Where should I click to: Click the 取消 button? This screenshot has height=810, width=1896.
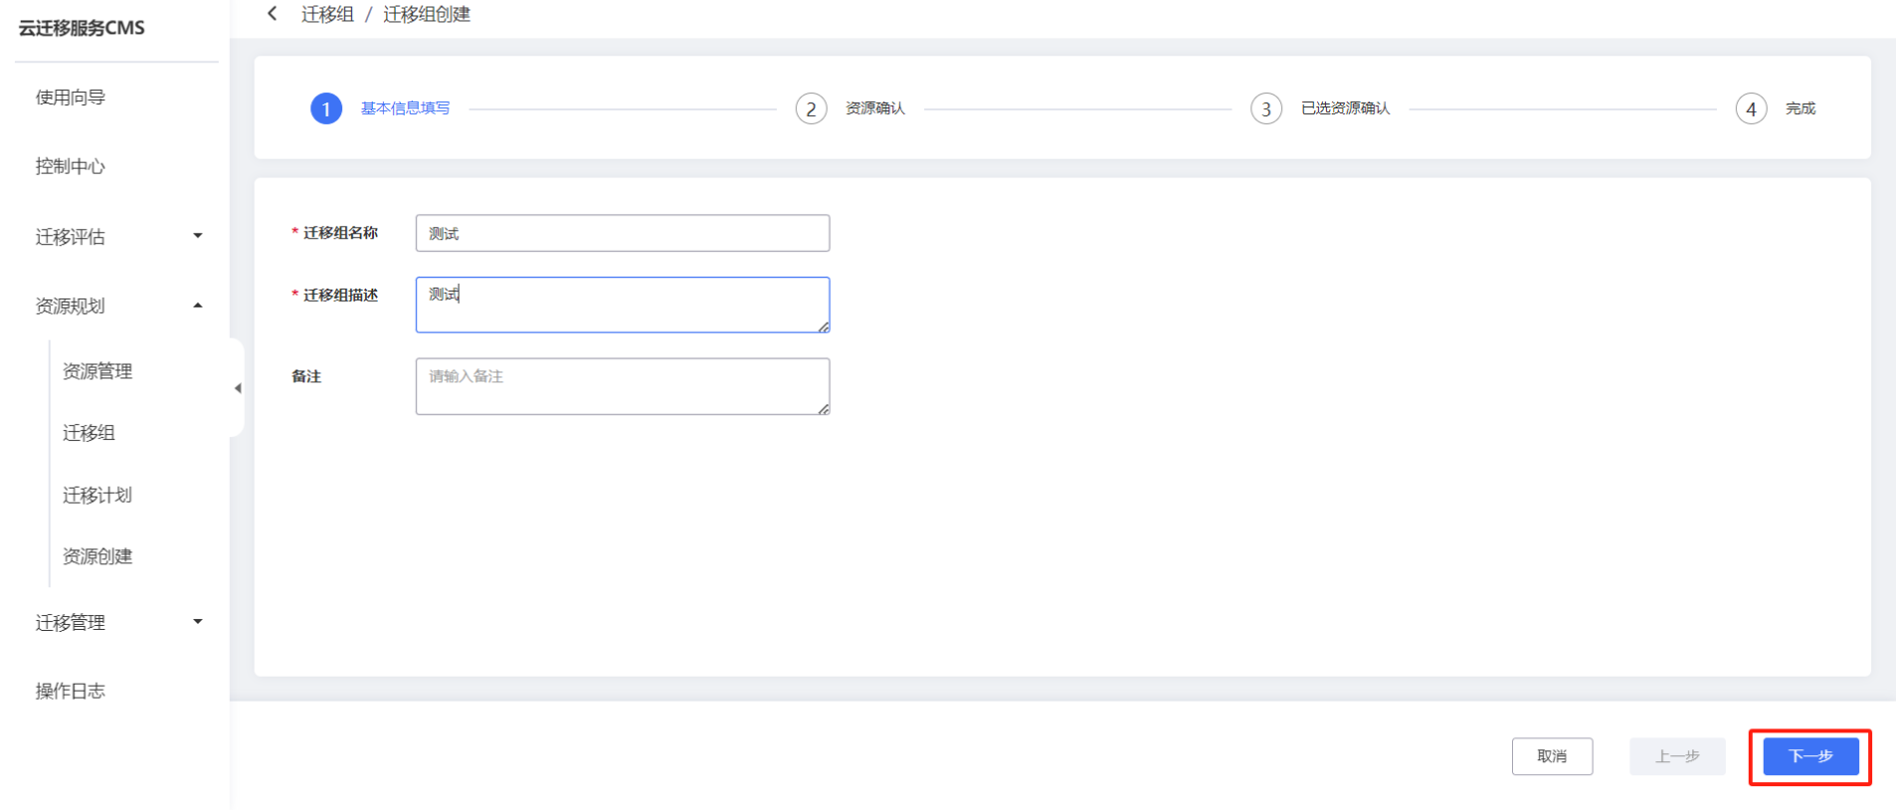tap(1552, 756)
